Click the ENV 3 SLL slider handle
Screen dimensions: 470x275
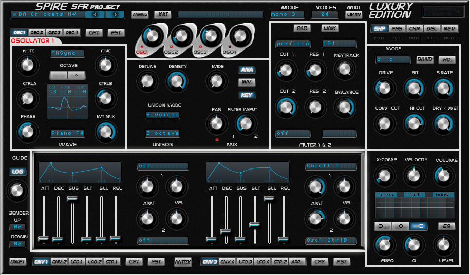click(x=269, y=199)
